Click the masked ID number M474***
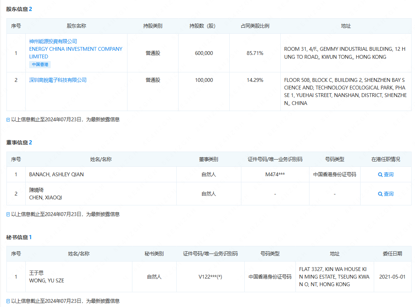The image size is (415, 307). coord(275,175)
